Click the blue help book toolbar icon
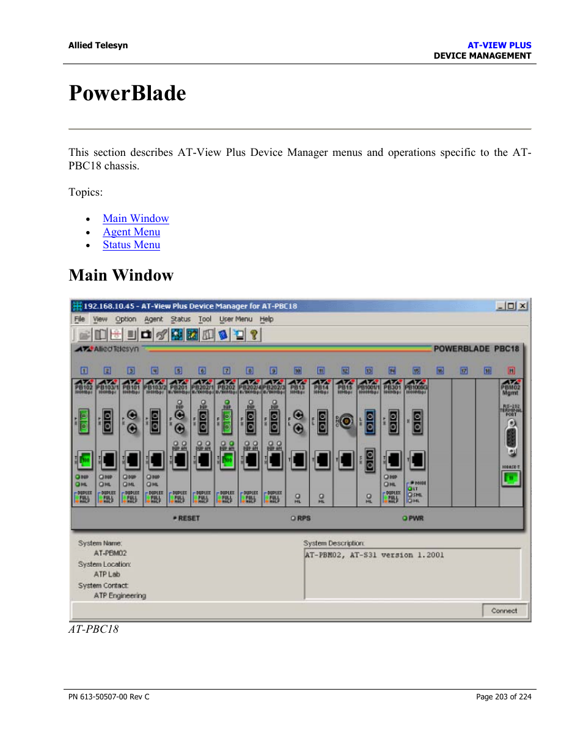 click(223, 335)
